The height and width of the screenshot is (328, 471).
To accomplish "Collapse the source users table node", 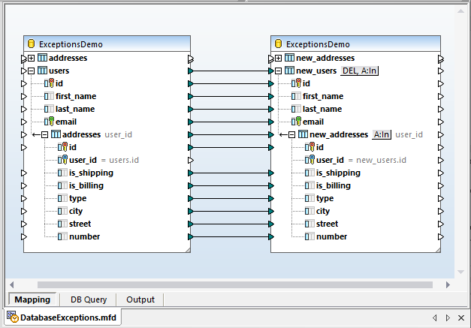I will click(31, 71).
